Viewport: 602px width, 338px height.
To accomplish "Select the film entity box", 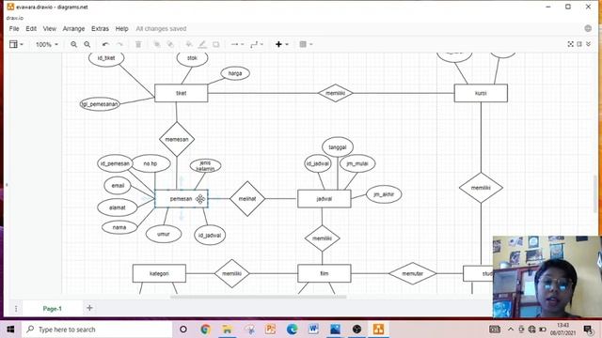I will (x=324, y=273).
